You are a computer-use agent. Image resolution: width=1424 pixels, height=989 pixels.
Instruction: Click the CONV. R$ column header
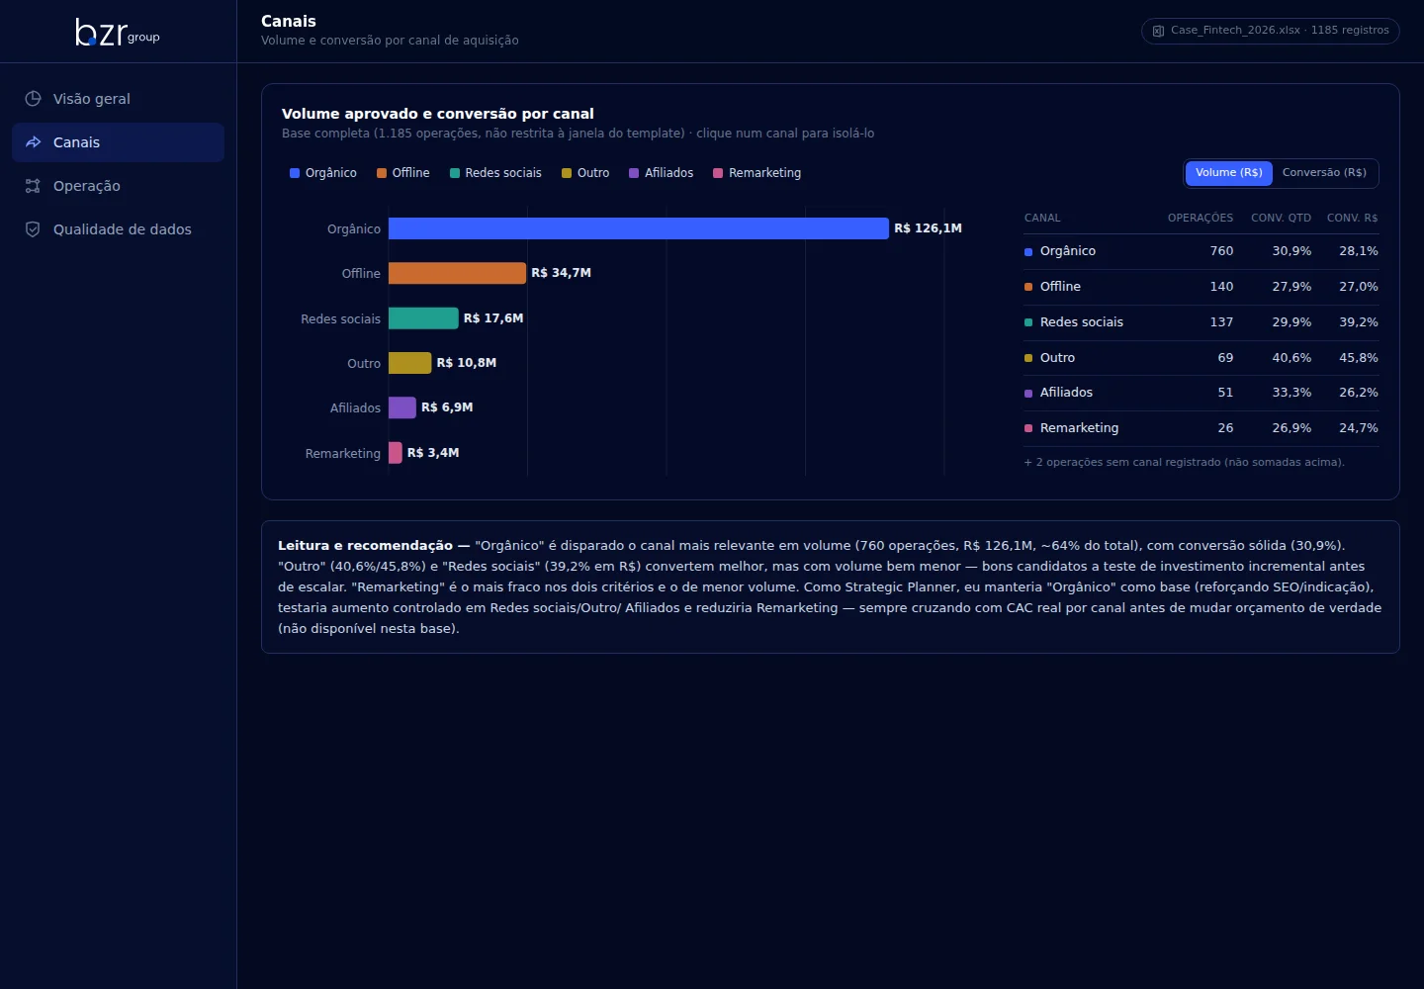pos(1352,218)
